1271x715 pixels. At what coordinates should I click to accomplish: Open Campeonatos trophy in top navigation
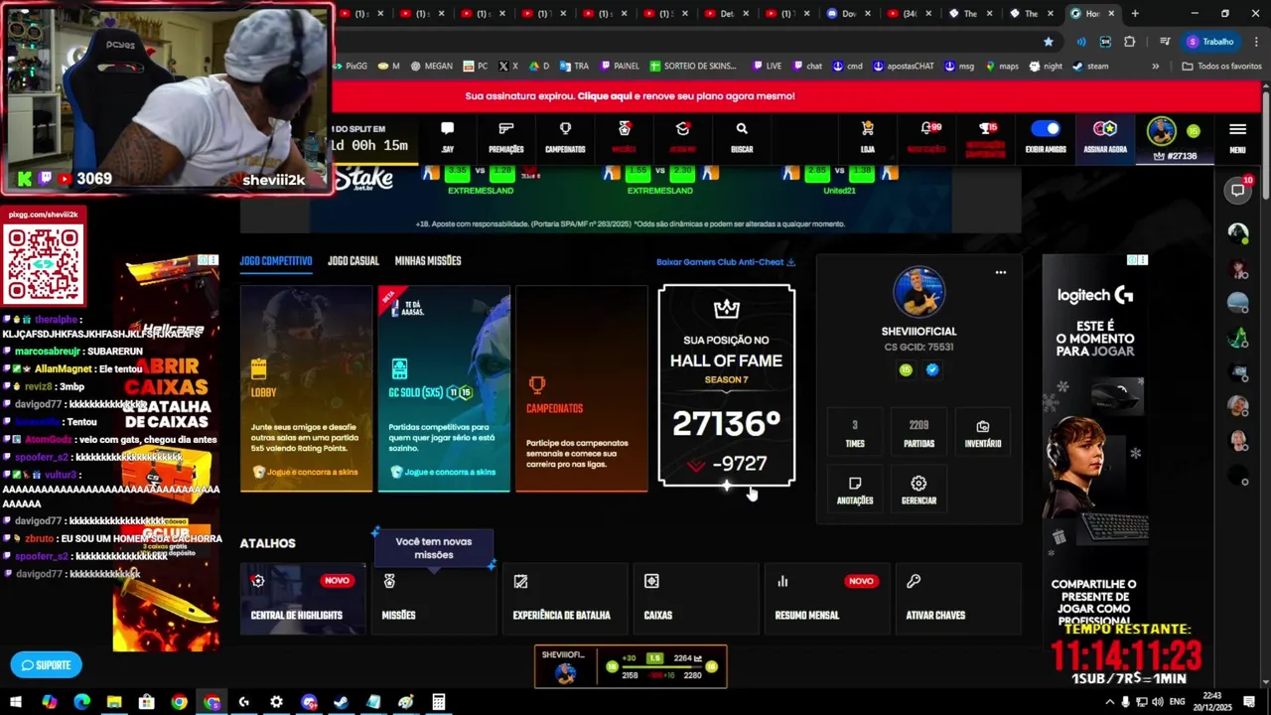pos(565,137)
